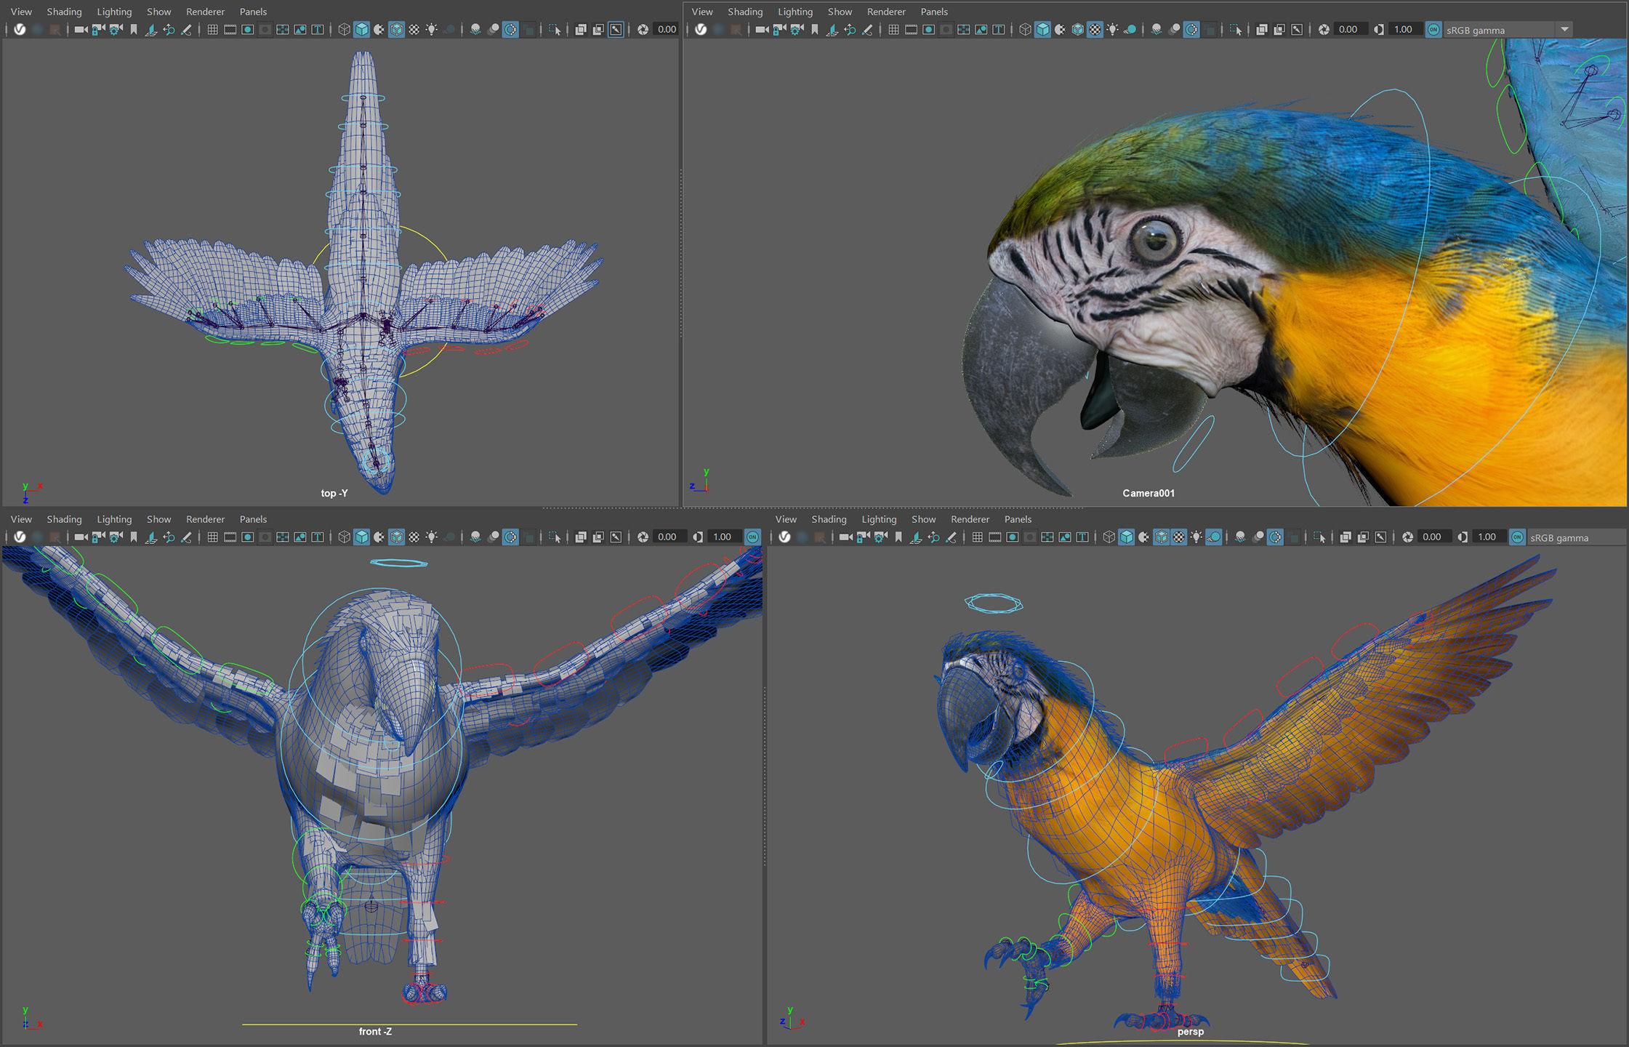Toggle Resolution Gate in top -Y panel toolbar
Screen dimensions: 1629x1047
tap(247, 30)
